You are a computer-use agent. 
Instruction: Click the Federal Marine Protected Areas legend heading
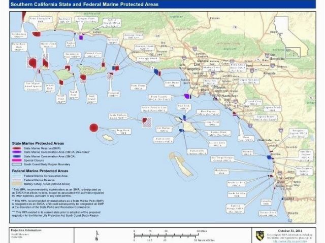point(40,171)
